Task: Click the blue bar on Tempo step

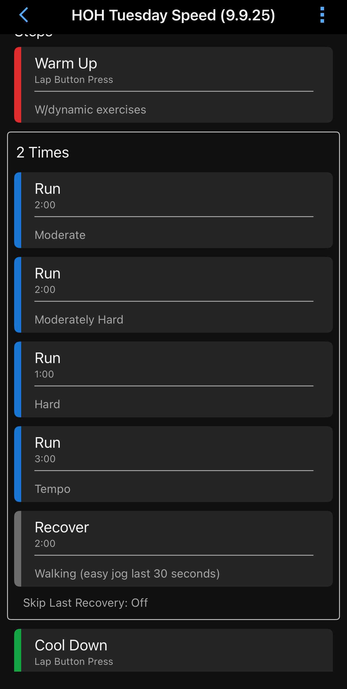Action: click(18, 464)
